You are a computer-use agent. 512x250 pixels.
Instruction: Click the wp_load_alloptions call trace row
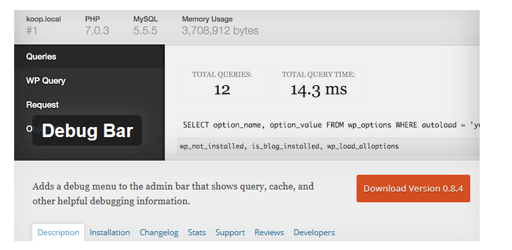328,147
